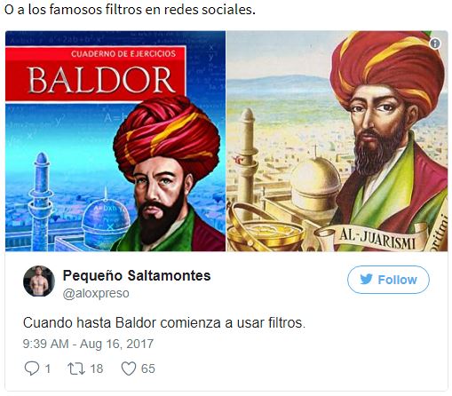Like the tweet with heart icon
The width and height of the screenshot is (452, 396).
[x=129, y=368]
